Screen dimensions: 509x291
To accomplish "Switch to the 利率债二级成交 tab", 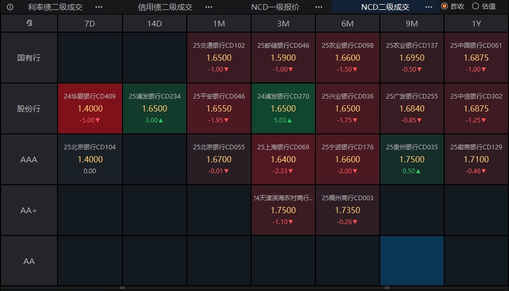I will 55,7.
